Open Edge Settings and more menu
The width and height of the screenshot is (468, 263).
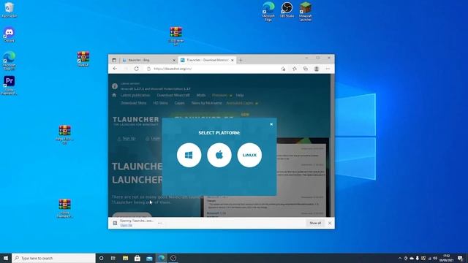328,69
